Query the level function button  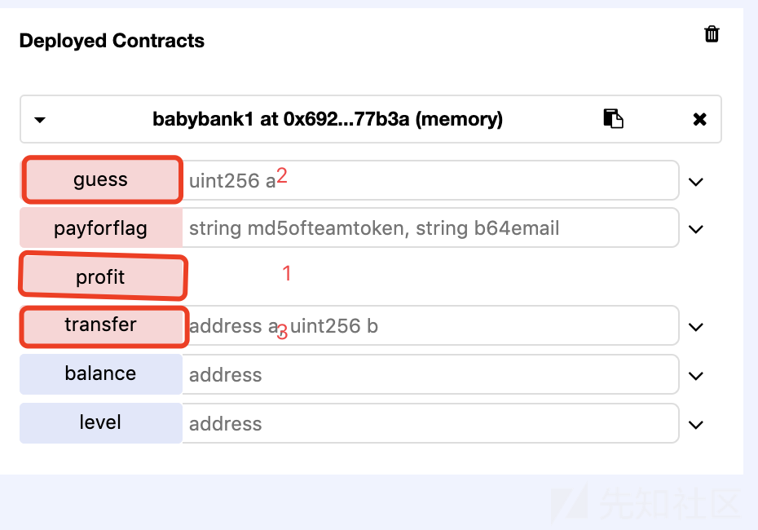tap(101, 422)
